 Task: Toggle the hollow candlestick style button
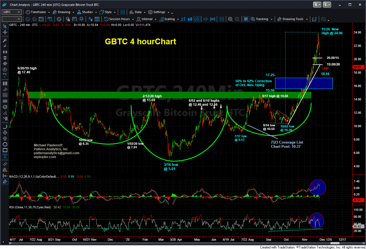197,19
